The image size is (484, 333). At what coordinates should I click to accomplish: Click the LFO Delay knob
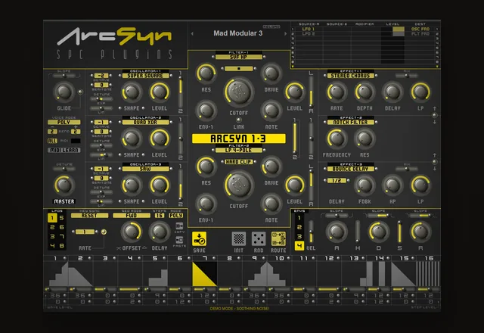point(160,232)
